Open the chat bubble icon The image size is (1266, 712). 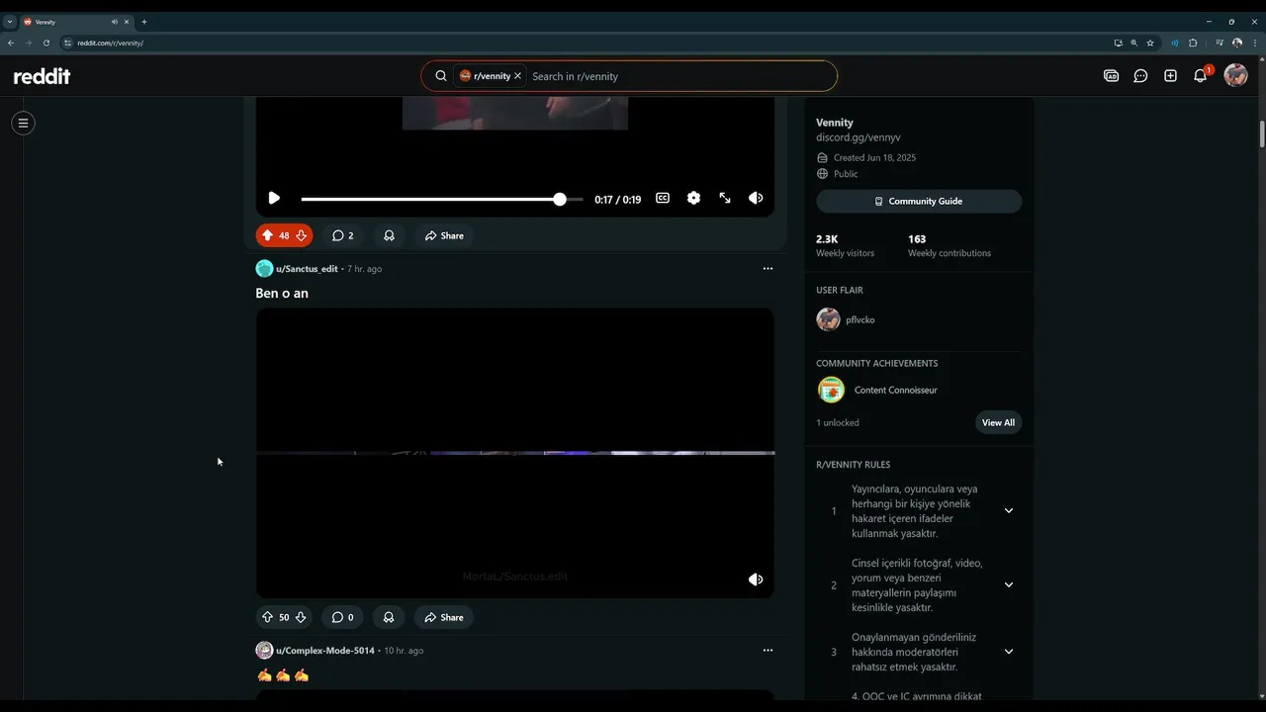pyautogui.click(x=1140, y=76)
